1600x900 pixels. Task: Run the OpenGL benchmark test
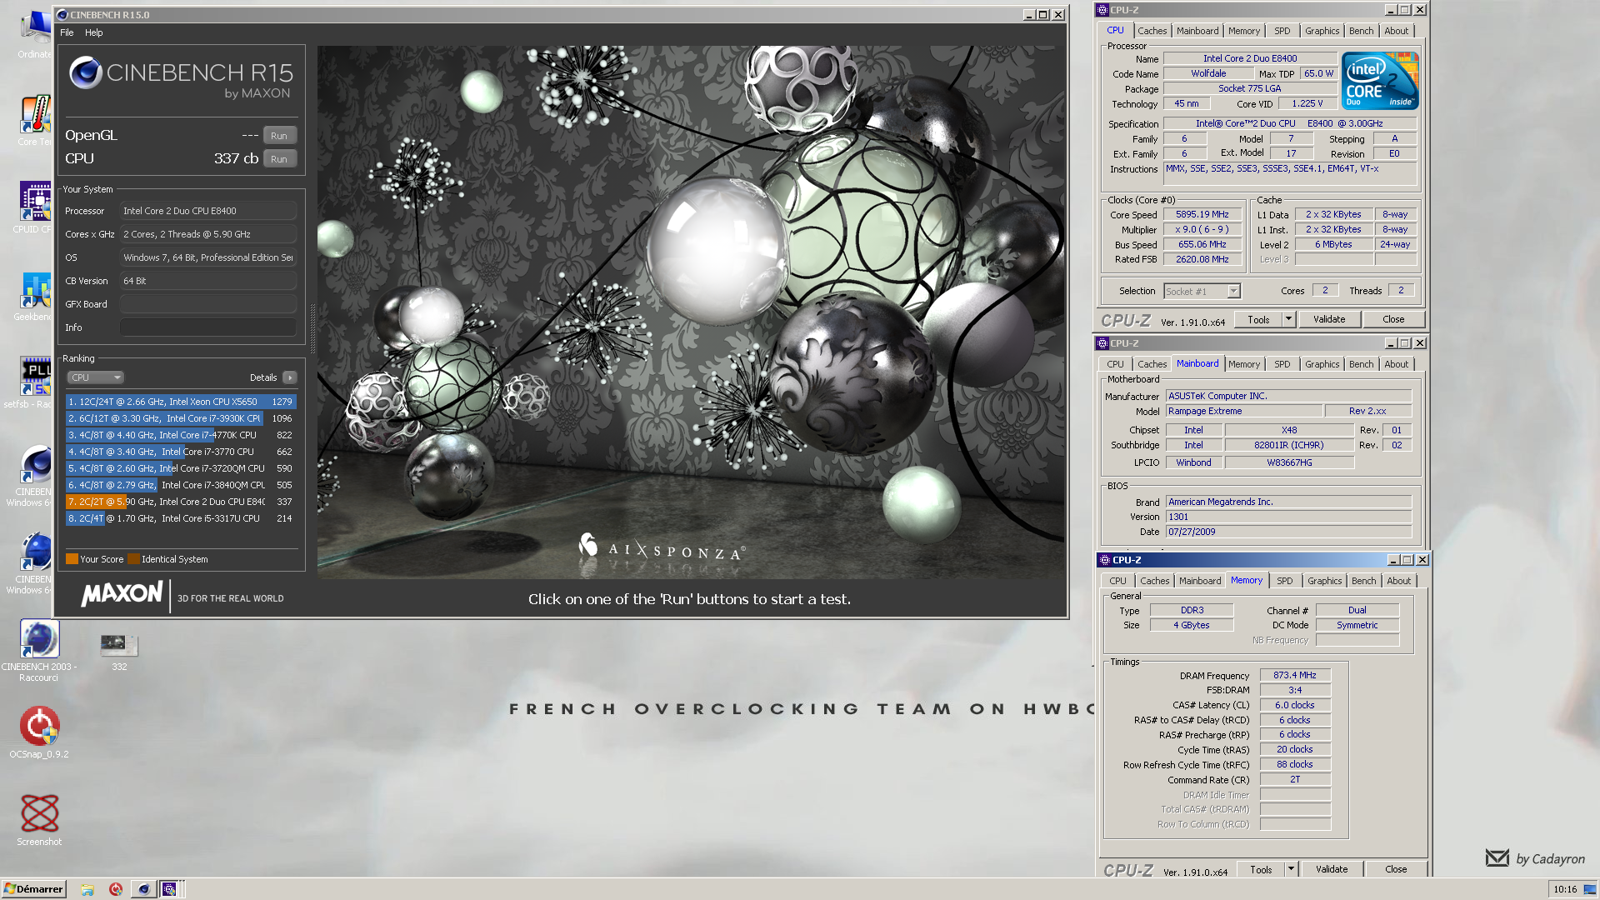(279, 136)
